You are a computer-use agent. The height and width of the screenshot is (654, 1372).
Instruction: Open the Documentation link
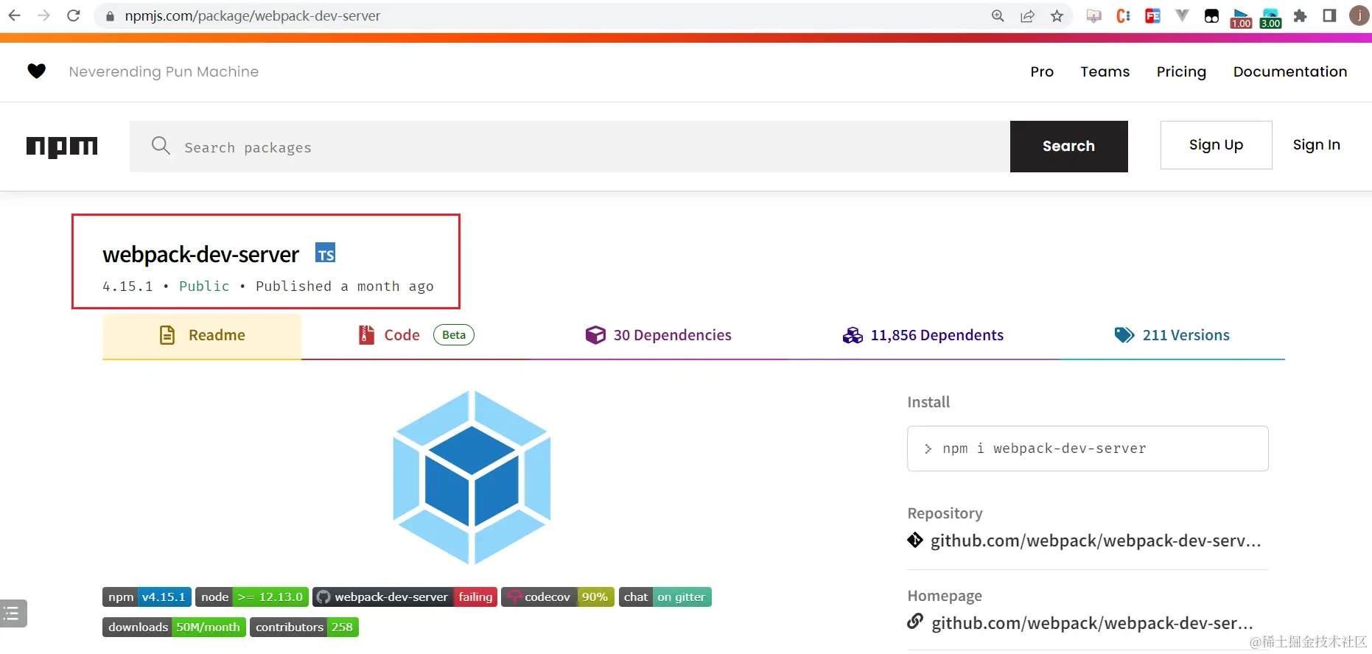pyautogui.click(x=1290, y=71)
